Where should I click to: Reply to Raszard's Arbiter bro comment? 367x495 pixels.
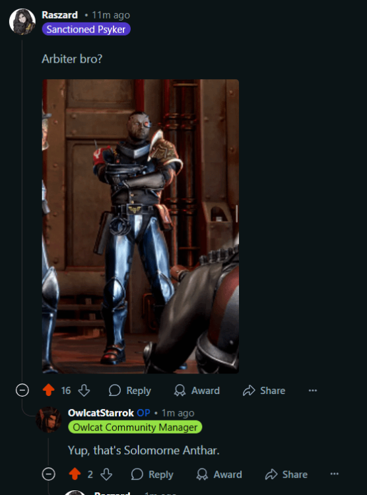[130, 391]
